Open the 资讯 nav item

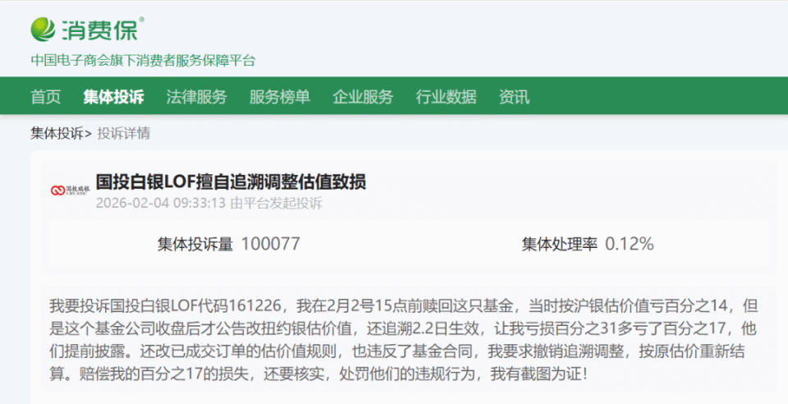tap(514, 96)
